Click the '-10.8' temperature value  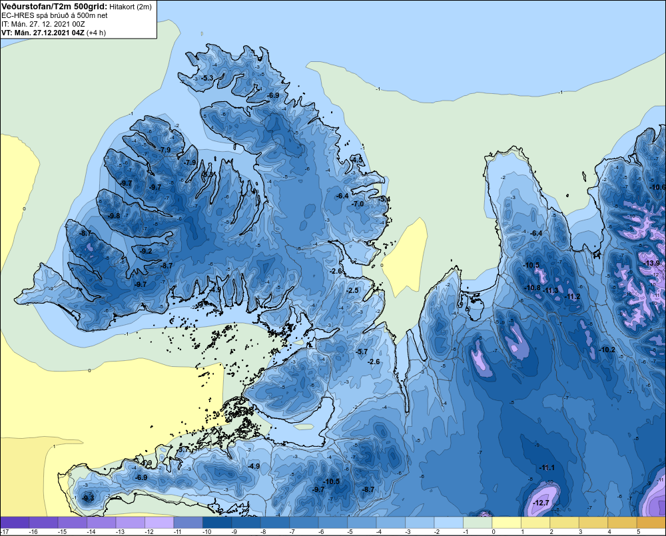point(533,288)
